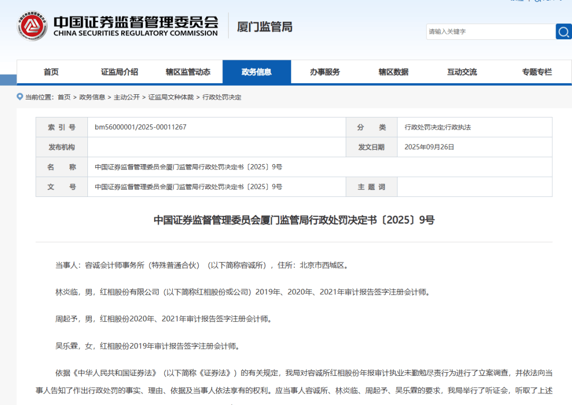Click the 厦门监管局 header text
The width and height of the screenshot is (572, 405).
264,27
